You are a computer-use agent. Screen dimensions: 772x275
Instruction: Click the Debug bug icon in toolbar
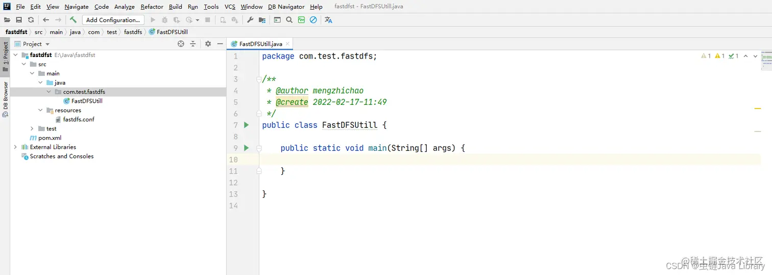pos(164,20)
